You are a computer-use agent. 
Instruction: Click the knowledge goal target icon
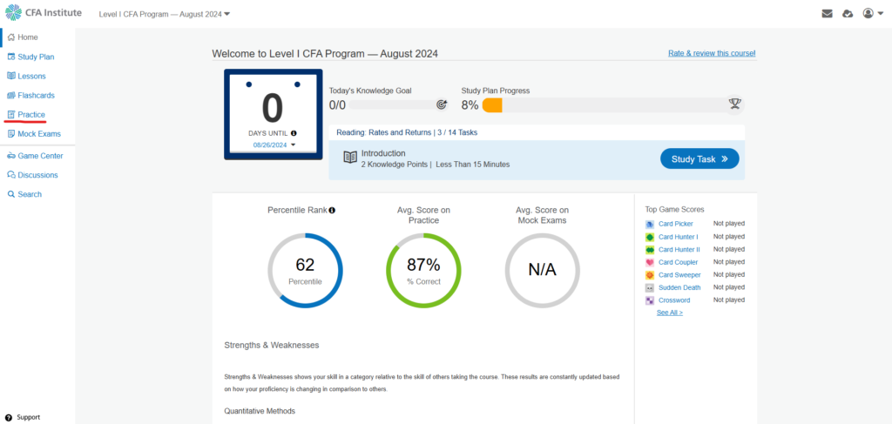[x=441, y=104]
